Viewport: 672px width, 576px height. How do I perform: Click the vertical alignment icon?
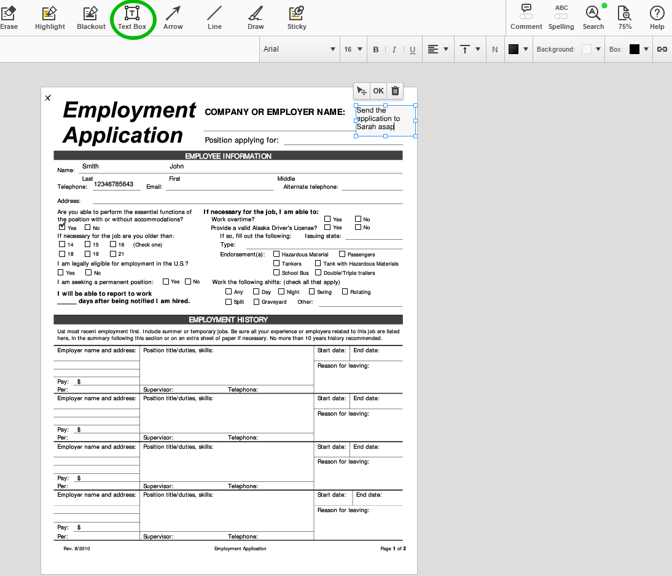(464, 49)
